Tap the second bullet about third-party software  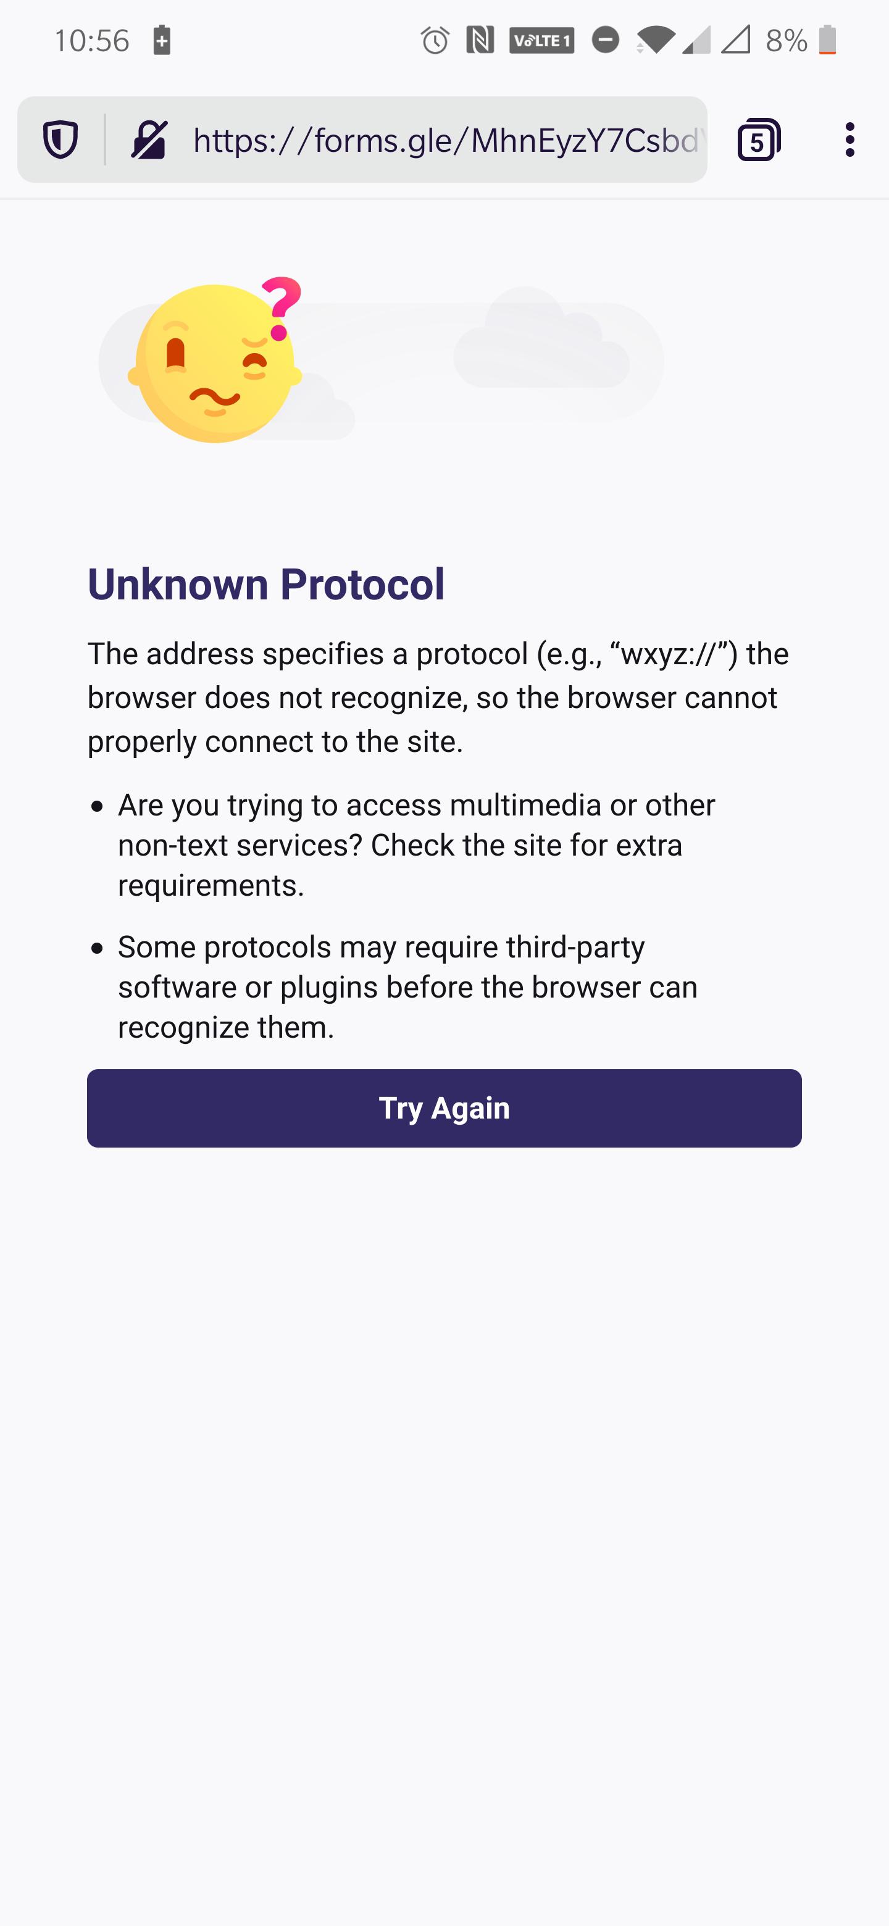(407, 986)
